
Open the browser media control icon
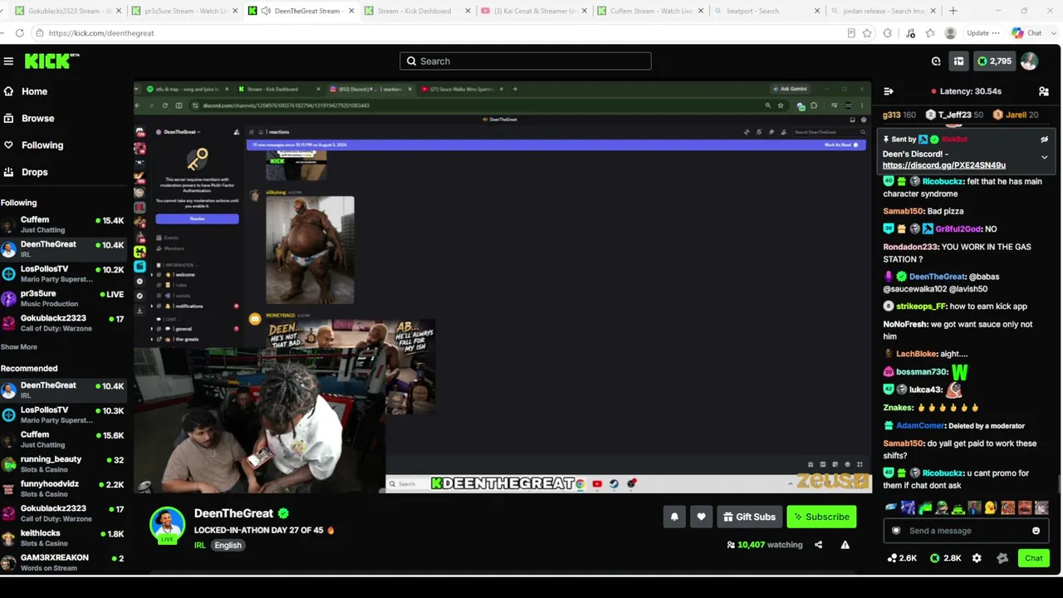click(x=910, y=33)
